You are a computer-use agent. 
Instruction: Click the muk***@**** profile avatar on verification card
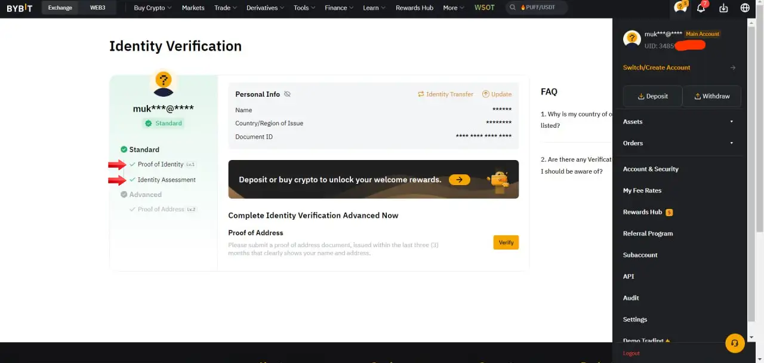[164, 84]
